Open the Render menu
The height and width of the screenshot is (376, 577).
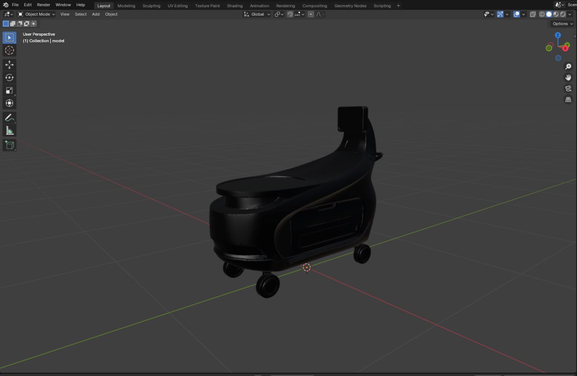44,5
